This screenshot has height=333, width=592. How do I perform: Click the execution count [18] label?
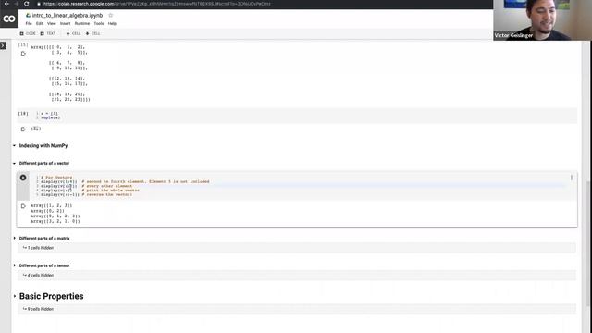point(23,113)
